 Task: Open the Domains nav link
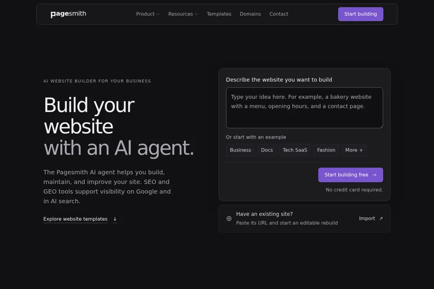[x=250, y=14]
